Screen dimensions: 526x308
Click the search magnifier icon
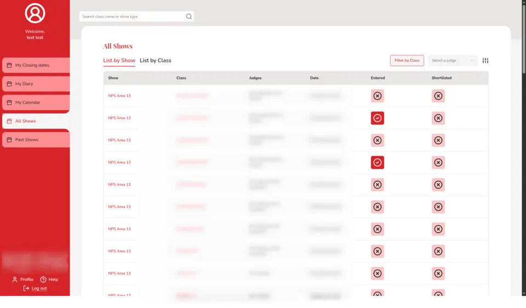click(x=189, y=16)
